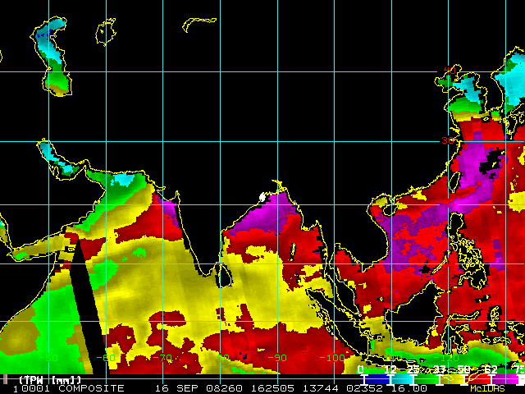Click the '0' tick label on the color scale
The width and height of the screenshot is (525, 394).
coord(360,370)
